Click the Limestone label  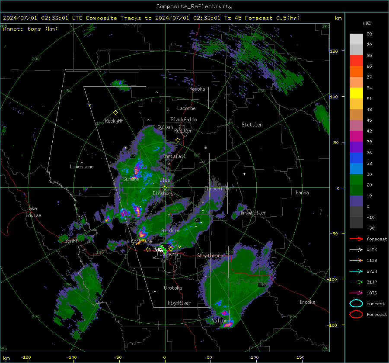tap(82, 167)
